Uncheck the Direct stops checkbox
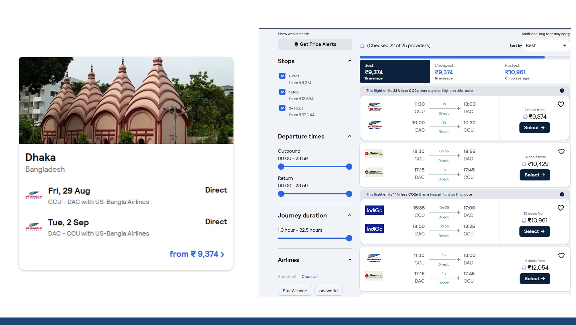The width and height of the screenshot is (576, 325). tap(282, 76)
